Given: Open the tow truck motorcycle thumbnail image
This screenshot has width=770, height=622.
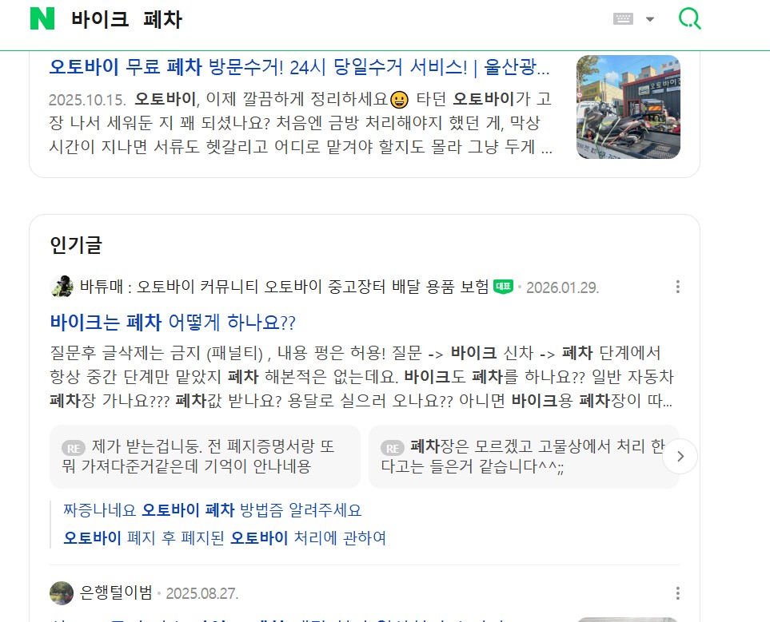Looking at the screenshot, I should [628, 107].
